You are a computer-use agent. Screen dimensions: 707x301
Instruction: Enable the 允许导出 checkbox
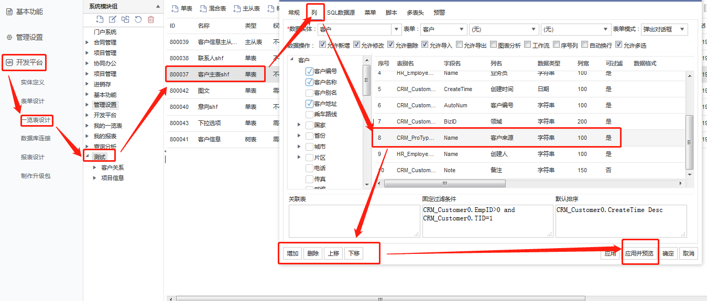459,45
